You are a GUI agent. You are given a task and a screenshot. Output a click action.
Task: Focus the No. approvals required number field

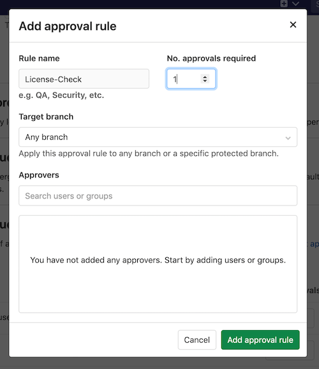tap(191, 79)
